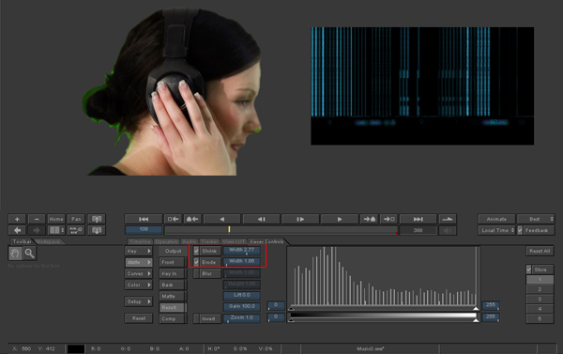Click the keyer Reset button
This screenshot has width=563, height=354.
coord(139,318)
